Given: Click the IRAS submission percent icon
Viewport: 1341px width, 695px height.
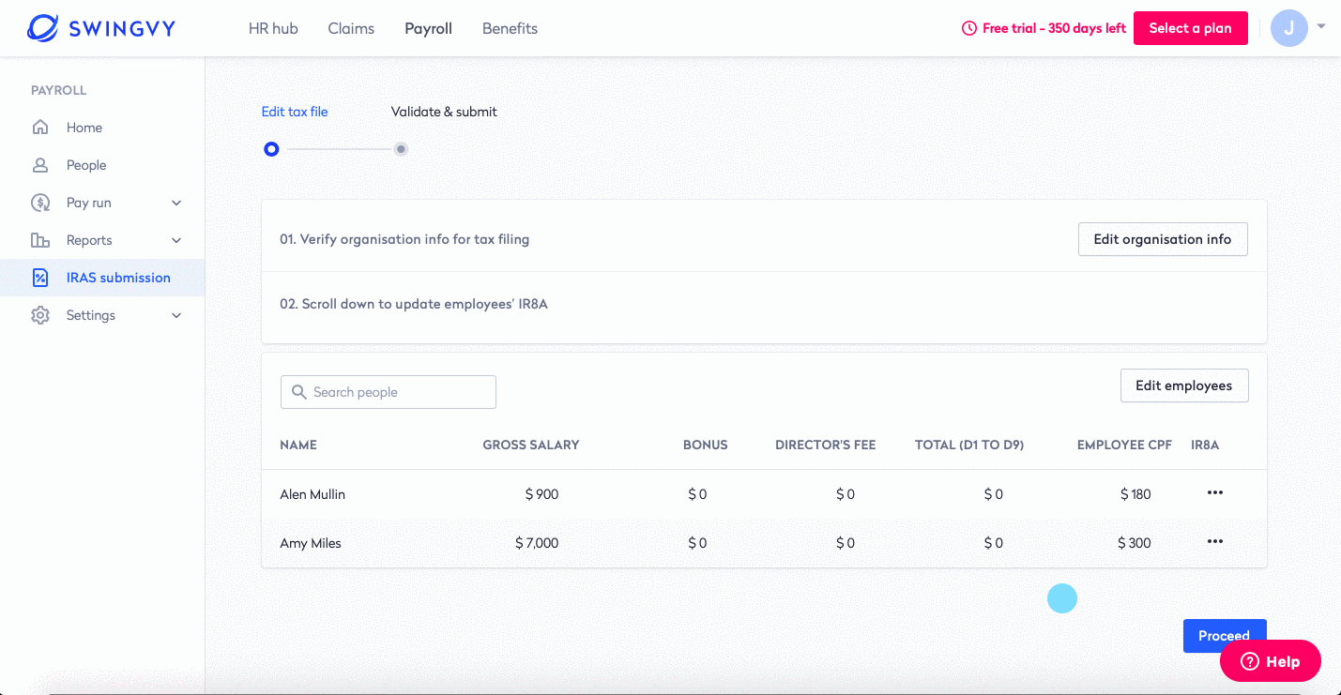Looking at the screenshot, I should [40, 278].
